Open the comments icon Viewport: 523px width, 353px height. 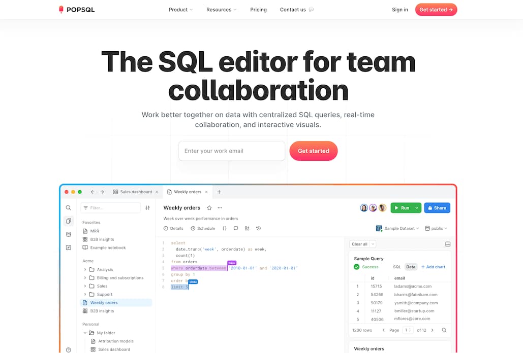pos(236,229)
